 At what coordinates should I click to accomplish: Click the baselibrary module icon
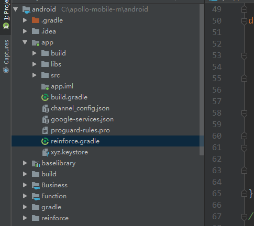(x=36, y=164)
